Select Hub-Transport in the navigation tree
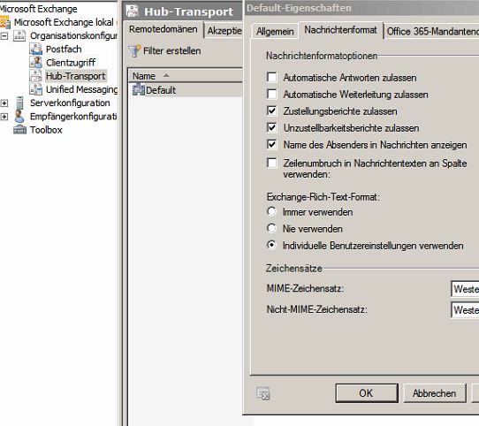479x426 pixels. (x=76, y=76)
